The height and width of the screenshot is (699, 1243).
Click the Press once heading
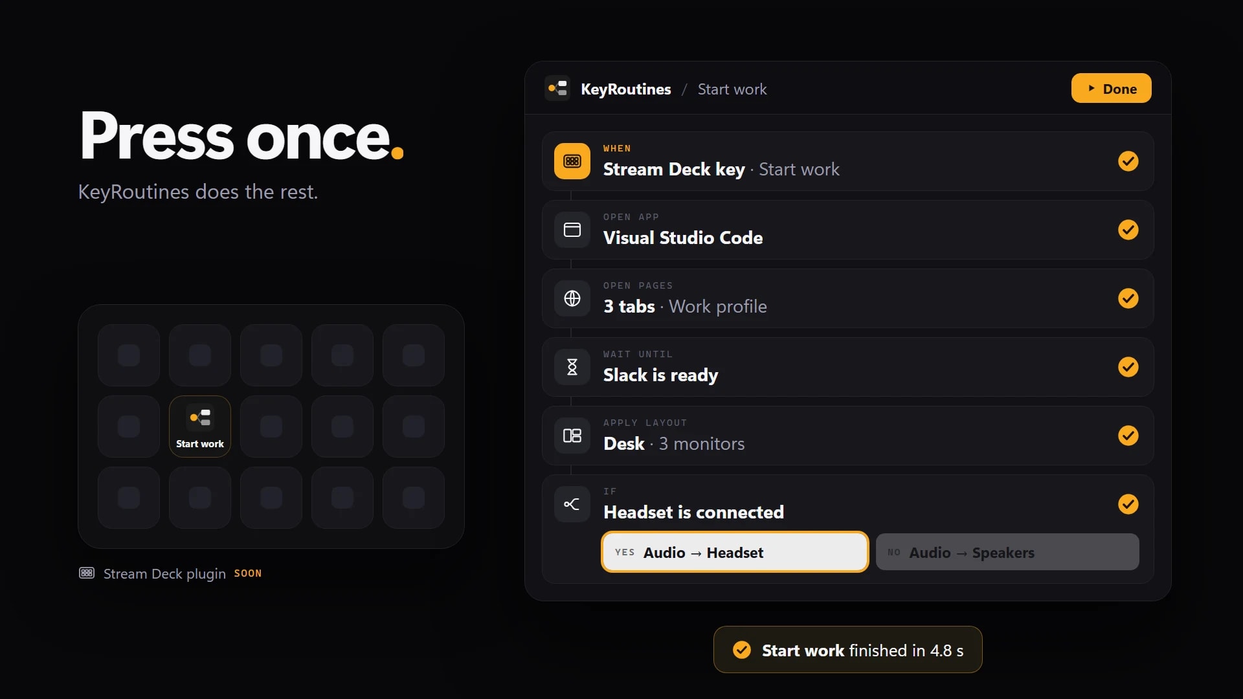pyautogui.click(x=241, y=136)
